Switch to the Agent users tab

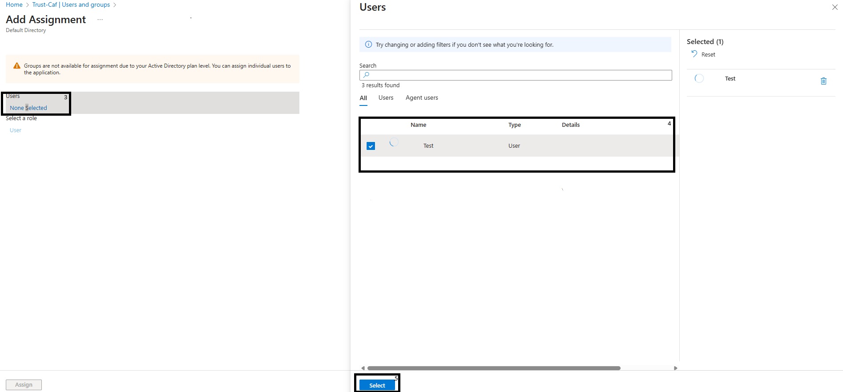[422, 98]
